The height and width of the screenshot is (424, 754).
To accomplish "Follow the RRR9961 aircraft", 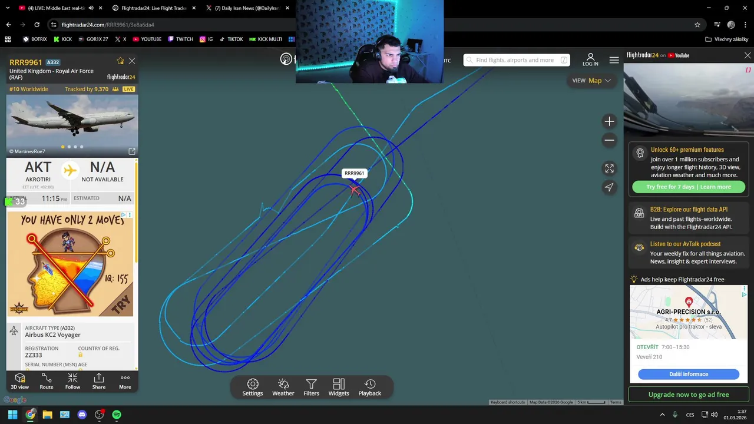I will (72, 381).
